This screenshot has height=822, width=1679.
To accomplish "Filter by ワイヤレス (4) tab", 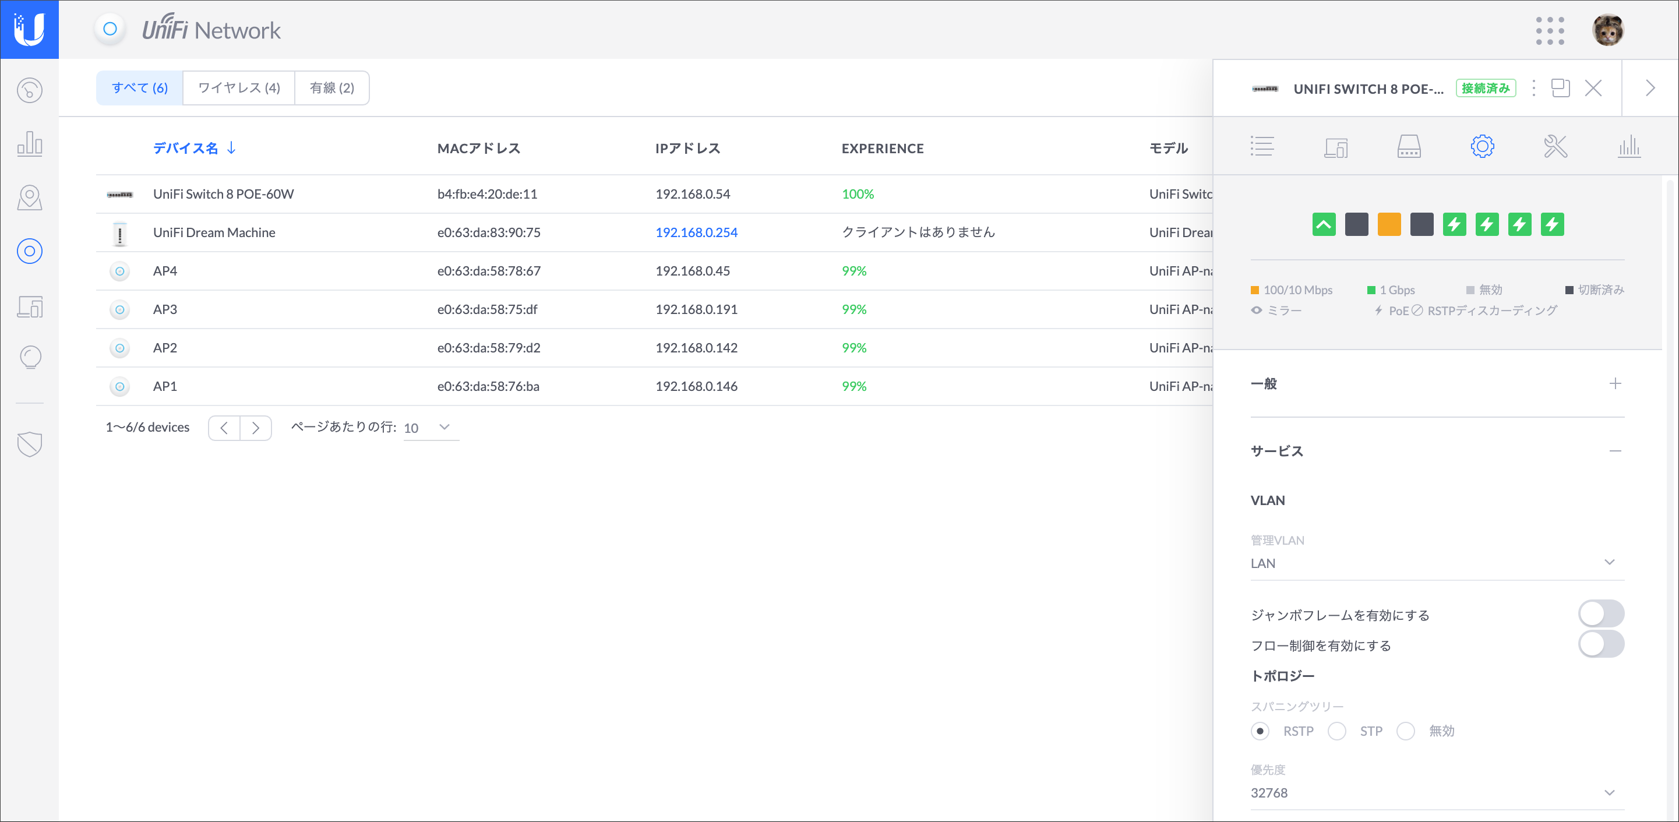I will coord(239,88).
